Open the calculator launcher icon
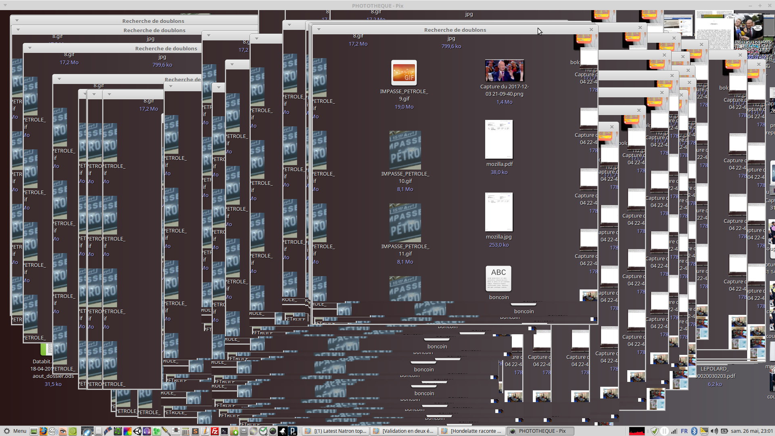The height and width of the screenshot is (436, 775). pyautogui.click(x=185, y=431)
